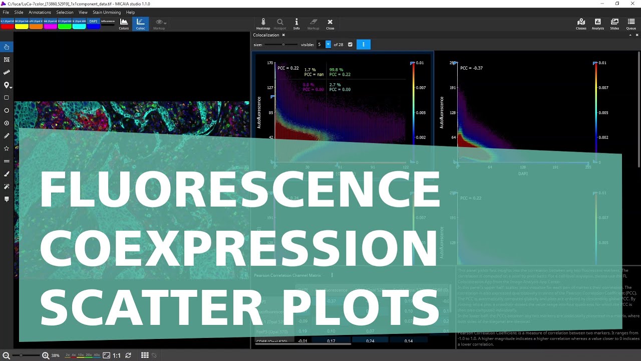
Task: Toggle the DAPI channel
Action: (x=94, y=24)
